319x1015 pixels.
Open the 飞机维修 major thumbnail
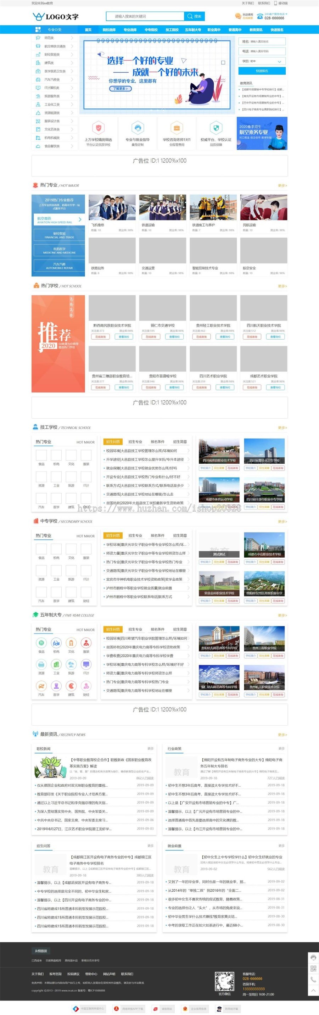coord(112,207)
